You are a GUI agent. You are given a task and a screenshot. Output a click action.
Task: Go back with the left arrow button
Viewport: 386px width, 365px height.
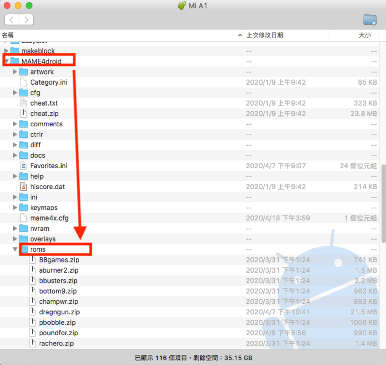(12, 19)
